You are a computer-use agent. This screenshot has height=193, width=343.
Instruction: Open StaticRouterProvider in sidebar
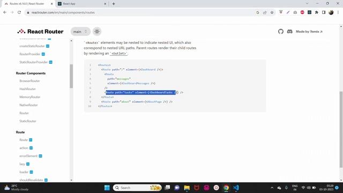33,62
